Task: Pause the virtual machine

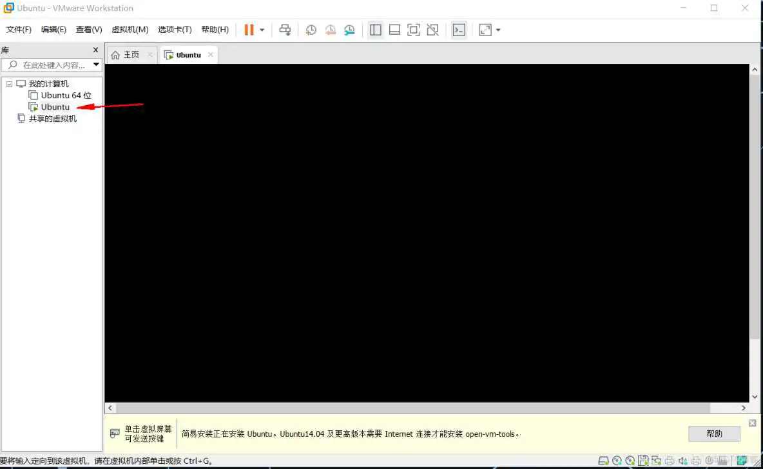Action: coord(248,30)
